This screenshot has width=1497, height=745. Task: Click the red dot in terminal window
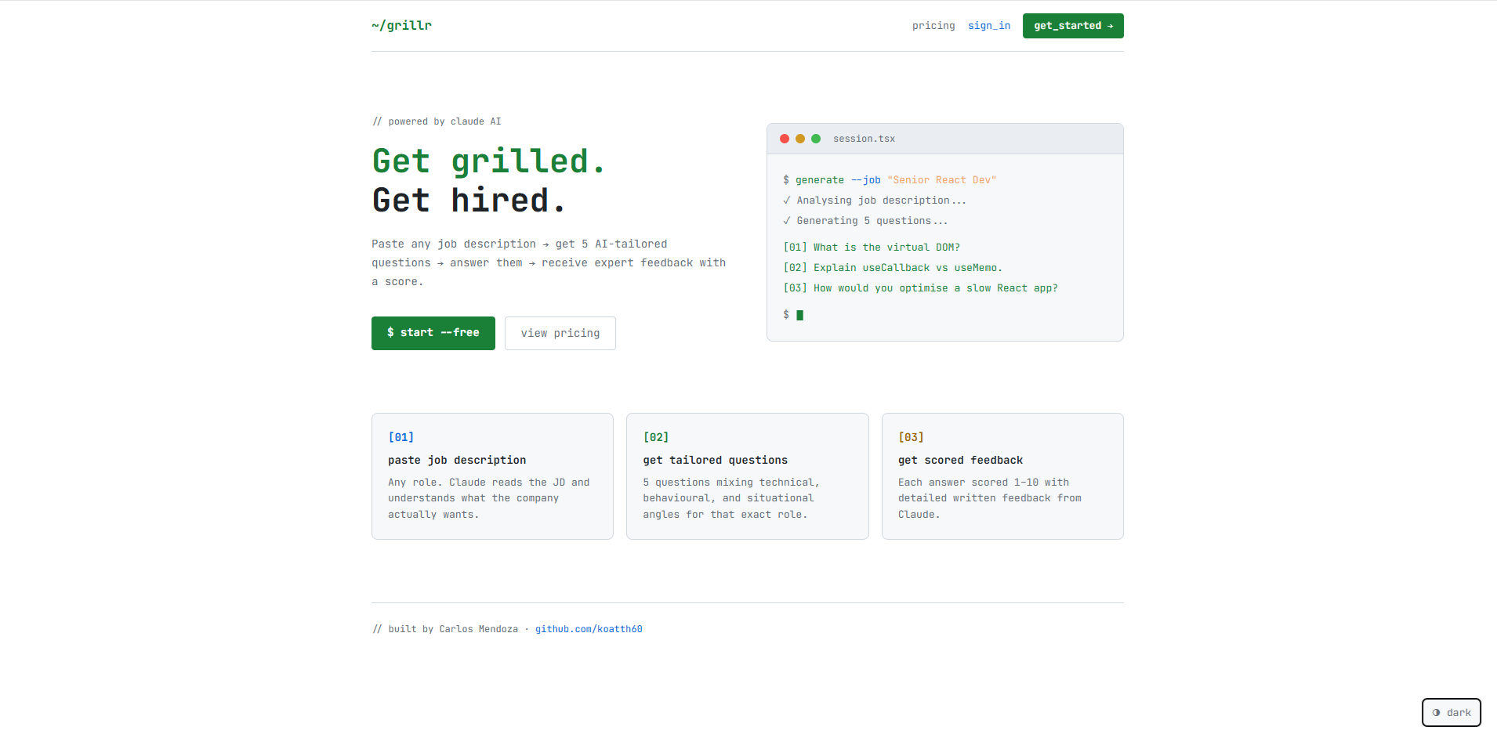785,139
